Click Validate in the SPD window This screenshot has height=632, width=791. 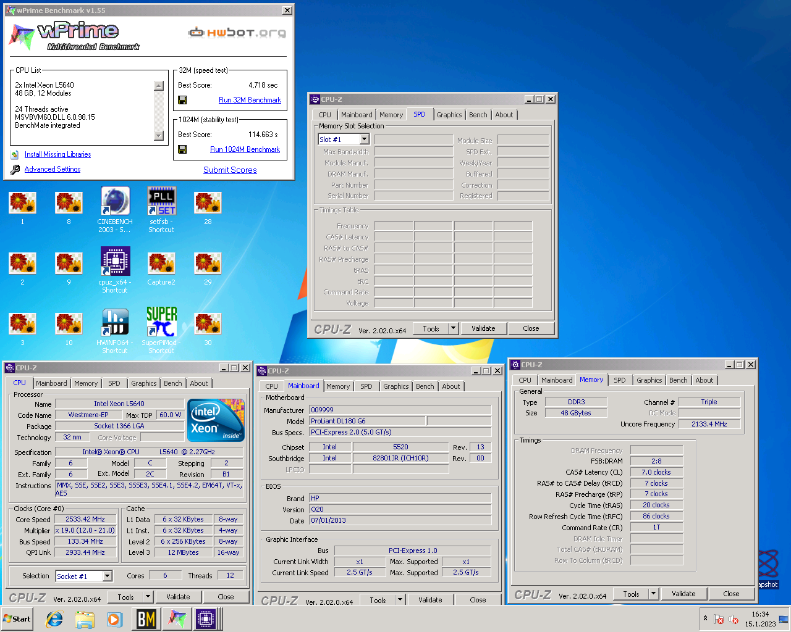[x=483, y=328]
